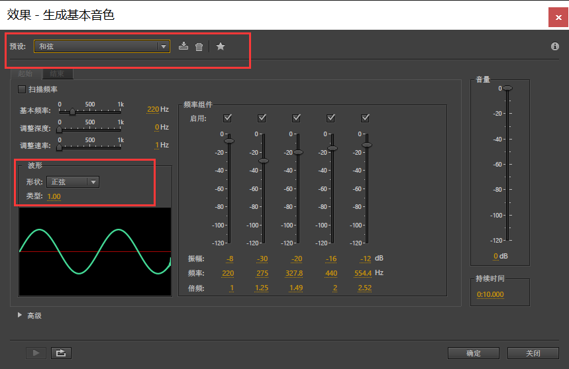This screenshot has width=569, height=369.
Task: Mark the preset as favorite with the star
Action: tap(221, 46)
